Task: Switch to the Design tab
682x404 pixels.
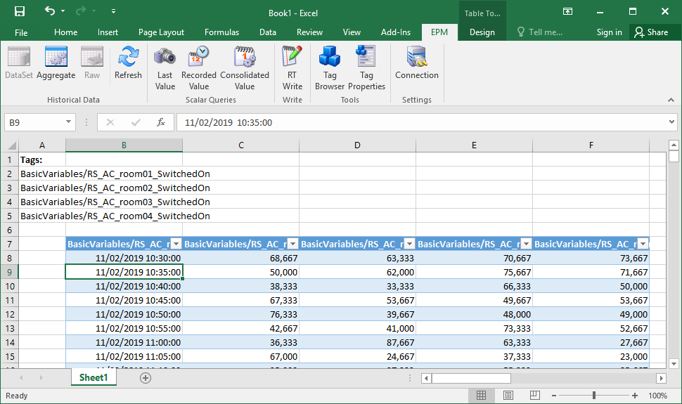Action: (482, 32)
